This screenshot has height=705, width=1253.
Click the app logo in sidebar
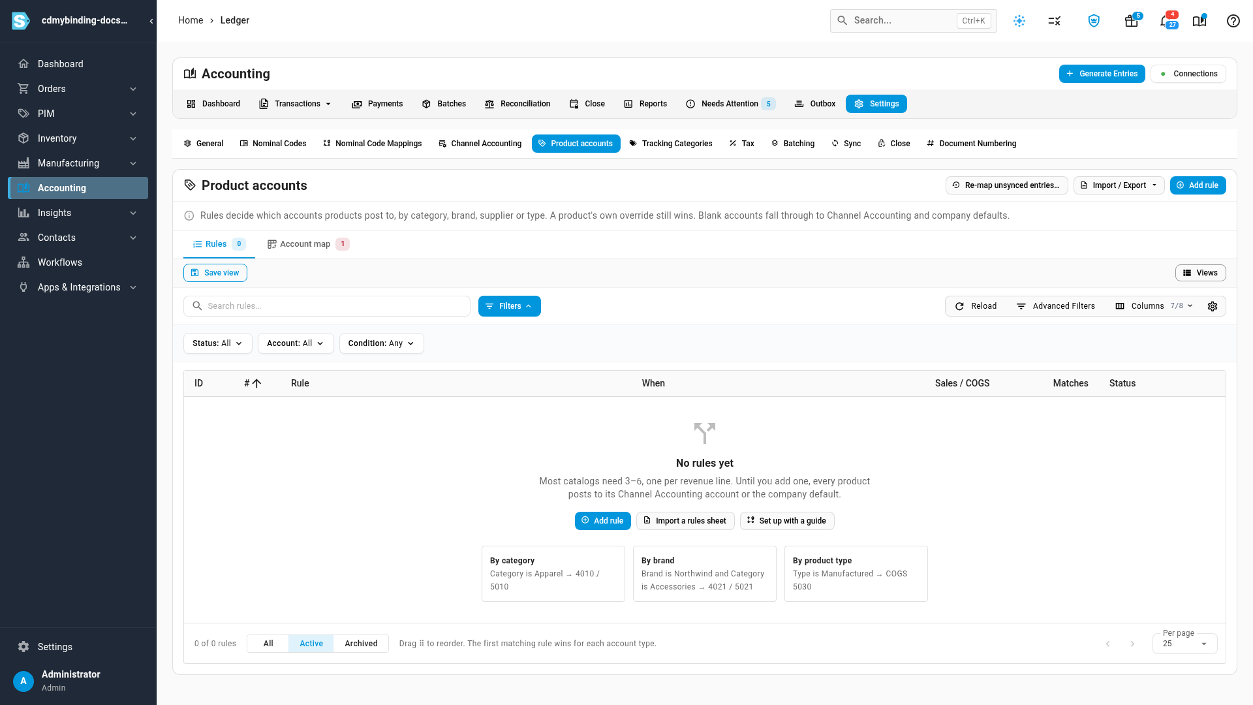click(21, 21)
